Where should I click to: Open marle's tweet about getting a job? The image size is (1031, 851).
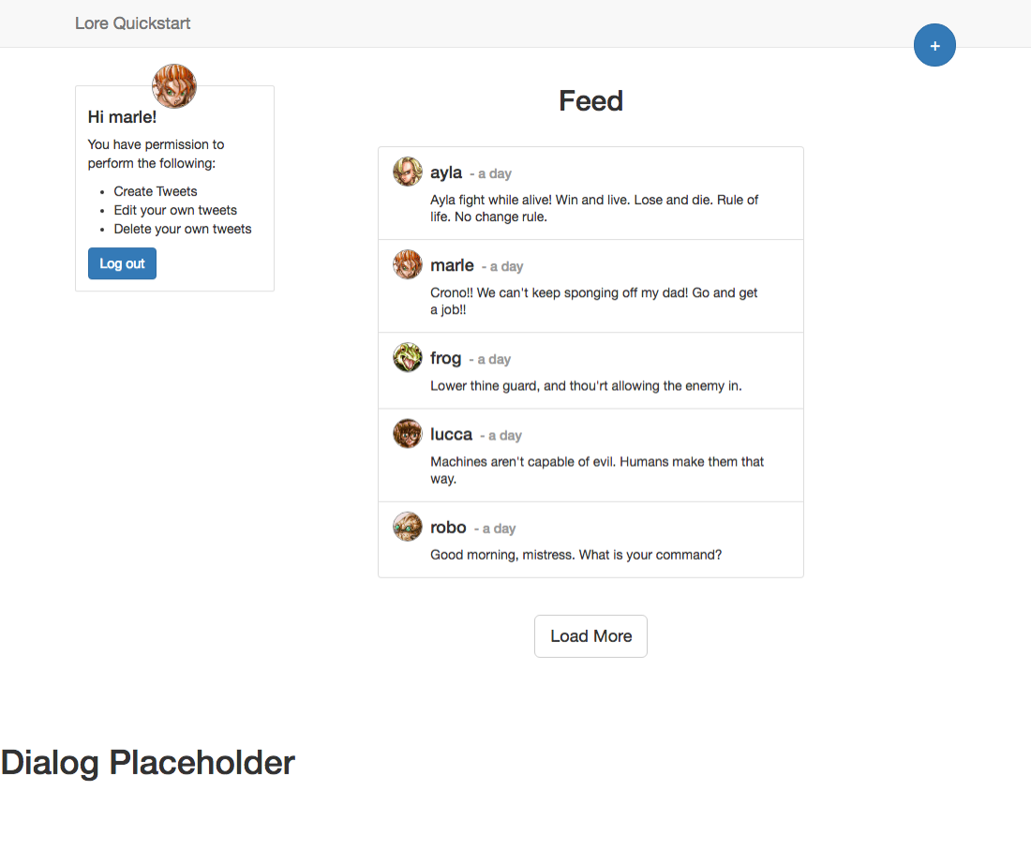click(590, 286)
